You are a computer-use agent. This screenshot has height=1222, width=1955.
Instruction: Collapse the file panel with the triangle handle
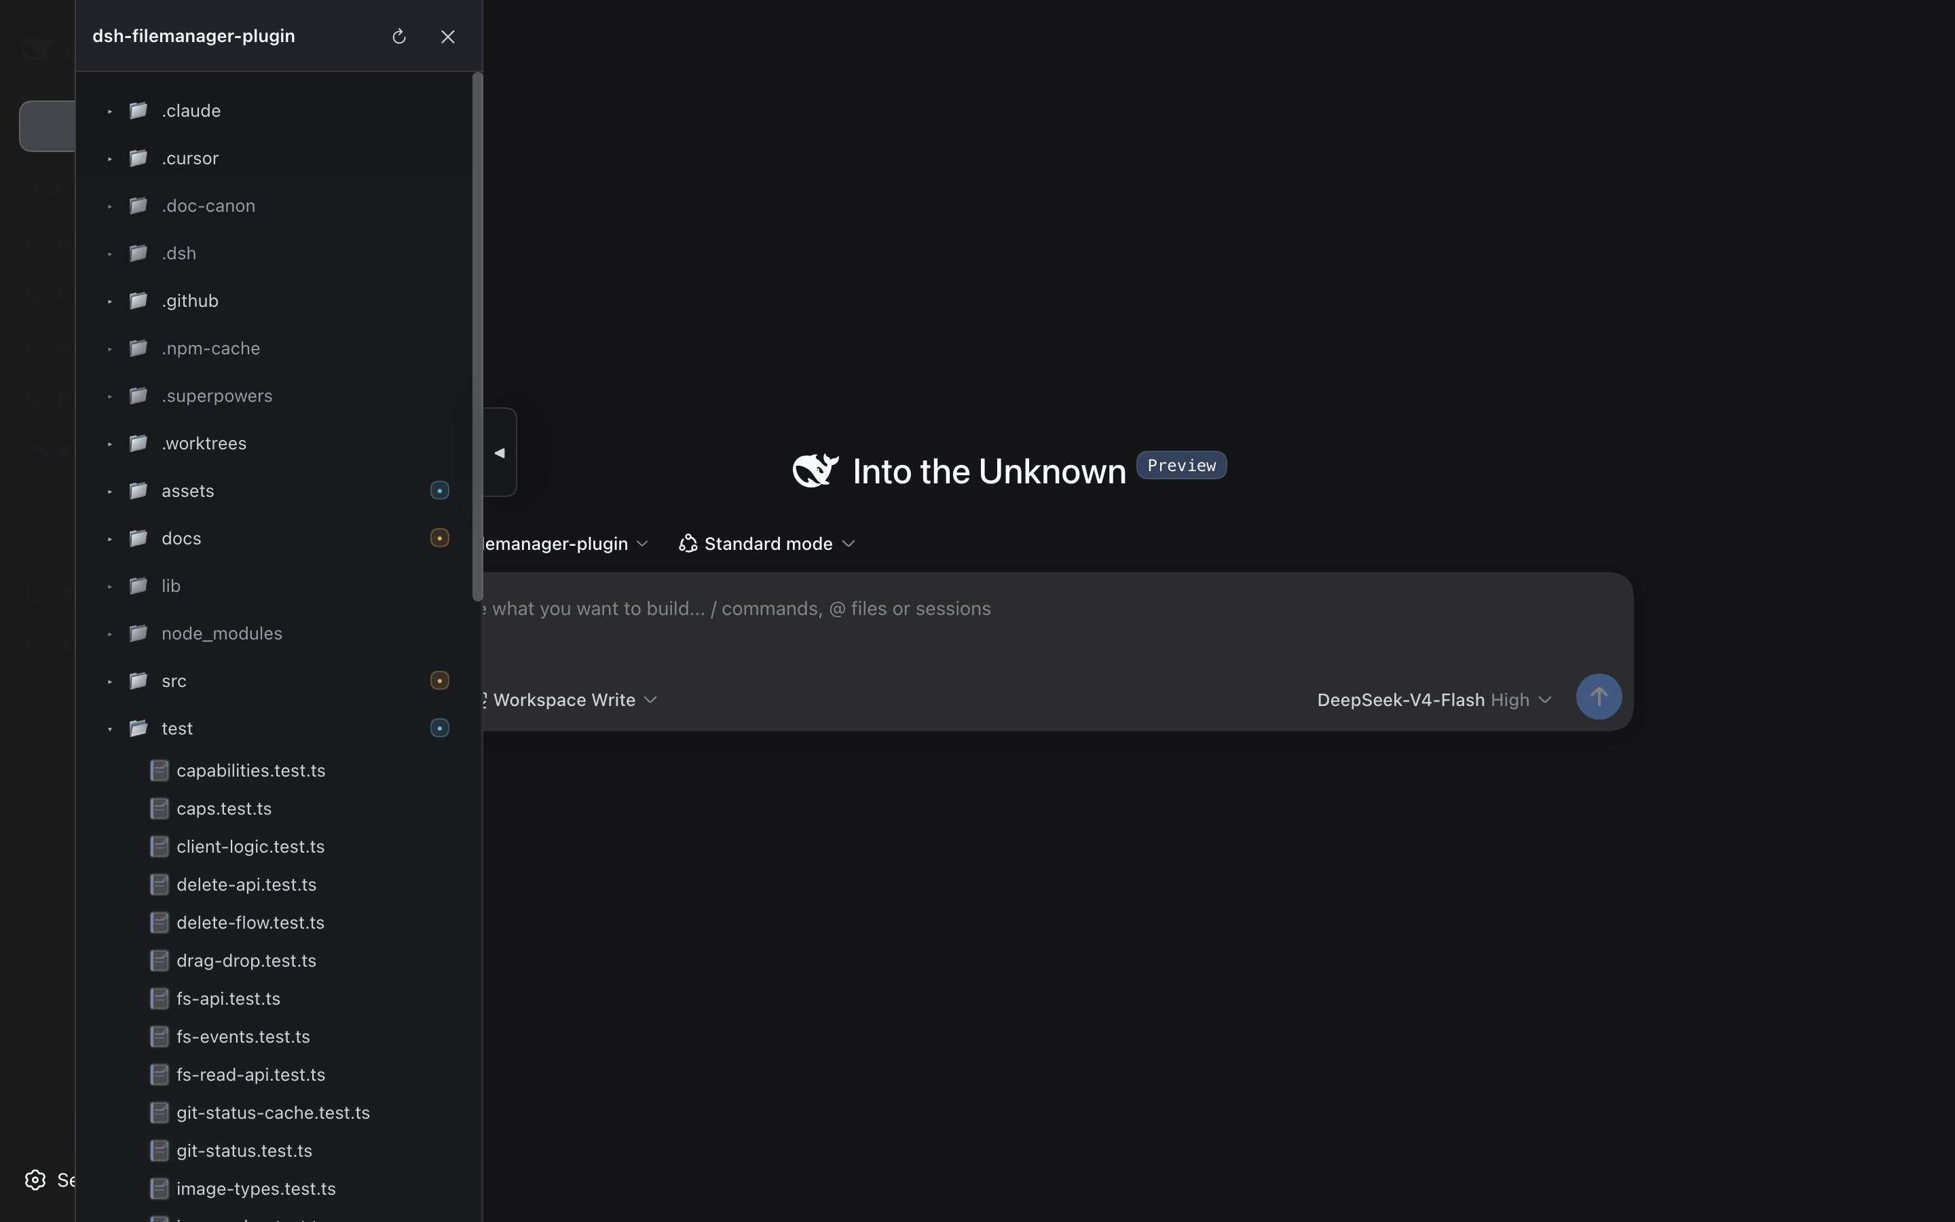(x=499, y=453)
